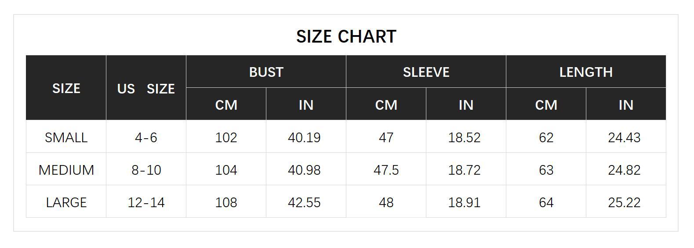The width and height of the screenshot is (694, 248).
Task: Select the US SIZE column header
Action: [x=146, y=88]
